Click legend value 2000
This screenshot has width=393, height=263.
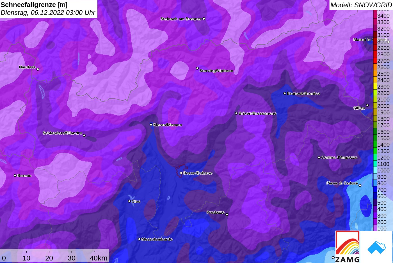(x=383, y=106)
